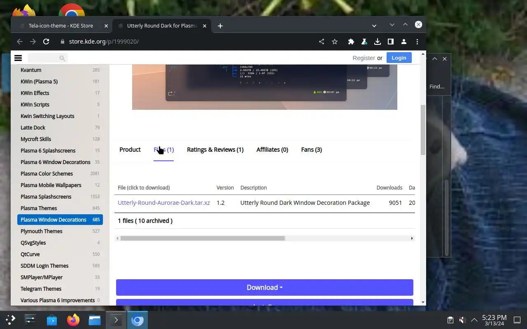This screenshot has height=329, width=527.
Task: Reload the store.kde.org page
Action: [x=46, y=42]
